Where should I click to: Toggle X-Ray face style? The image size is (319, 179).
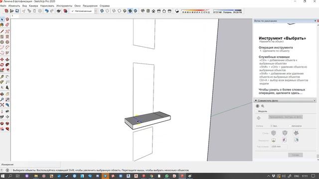[x=102, y=11]
